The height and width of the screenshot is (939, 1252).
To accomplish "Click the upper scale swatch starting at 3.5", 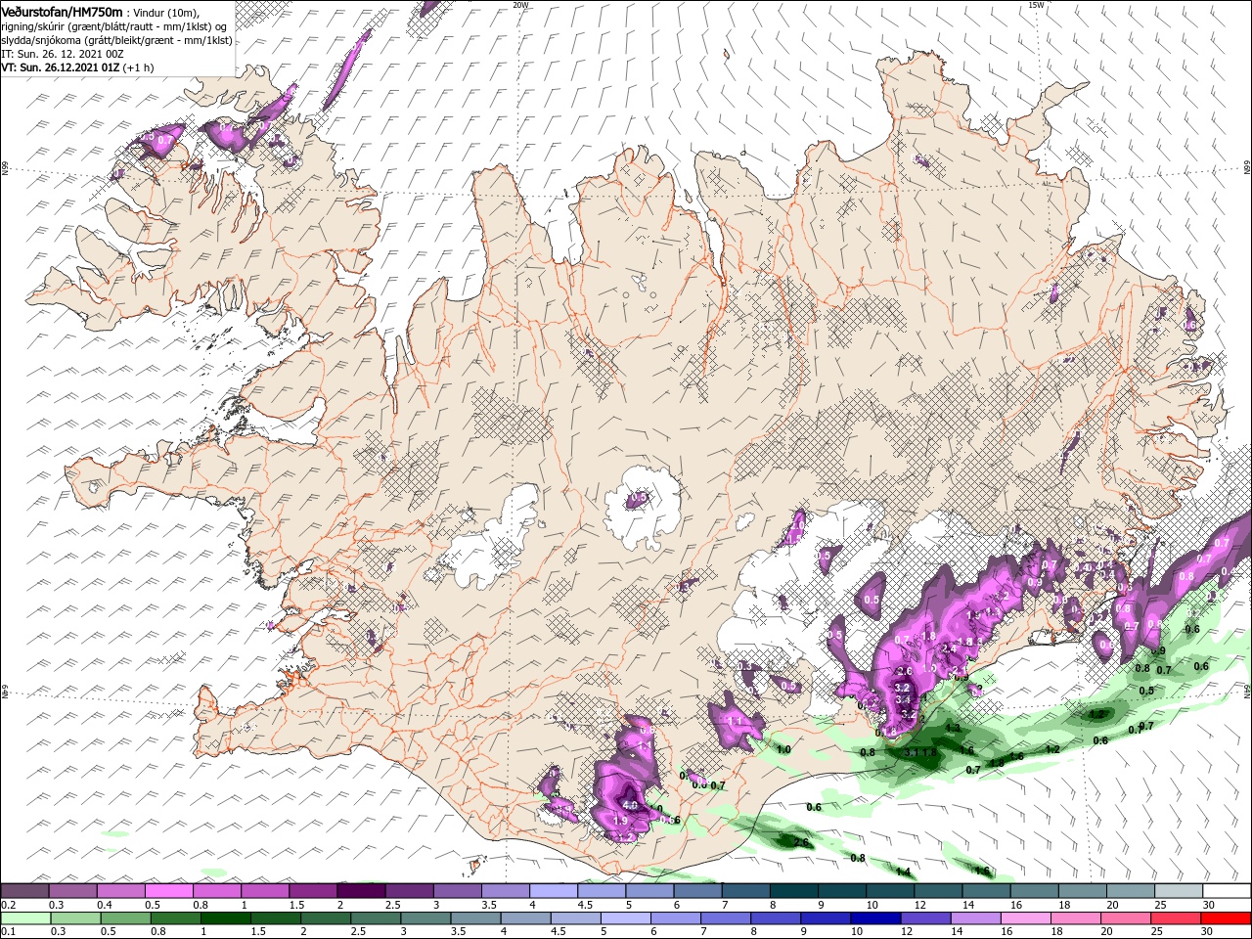I will pos(505,891).
